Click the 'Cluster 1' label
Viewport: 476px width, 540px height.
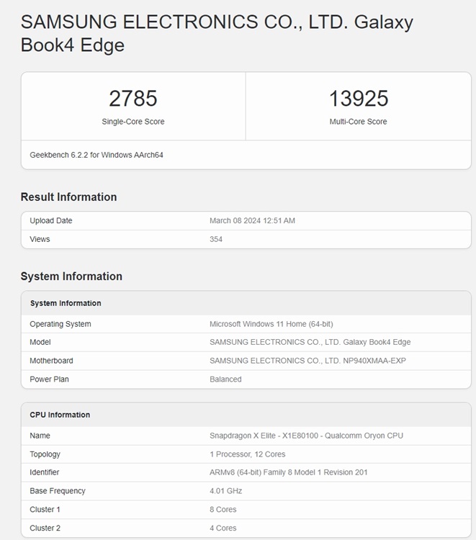[x=45, y=510]
